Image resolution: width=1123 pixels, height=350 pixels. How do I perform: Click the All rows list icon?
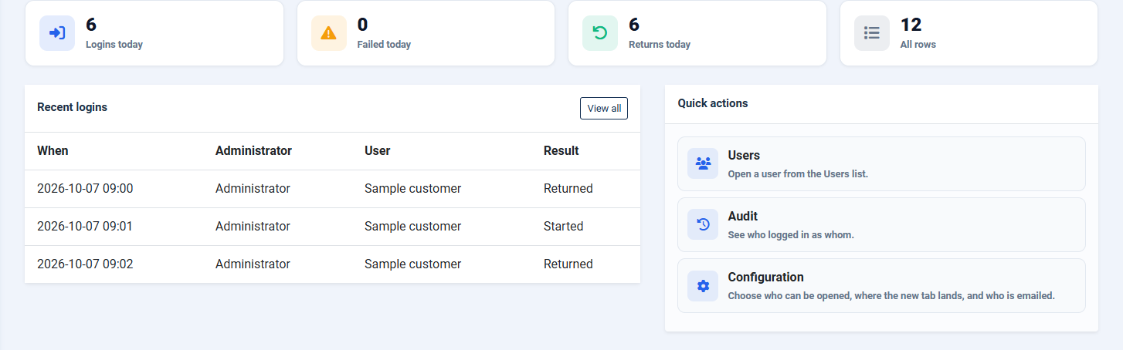[x=872, y=33]
